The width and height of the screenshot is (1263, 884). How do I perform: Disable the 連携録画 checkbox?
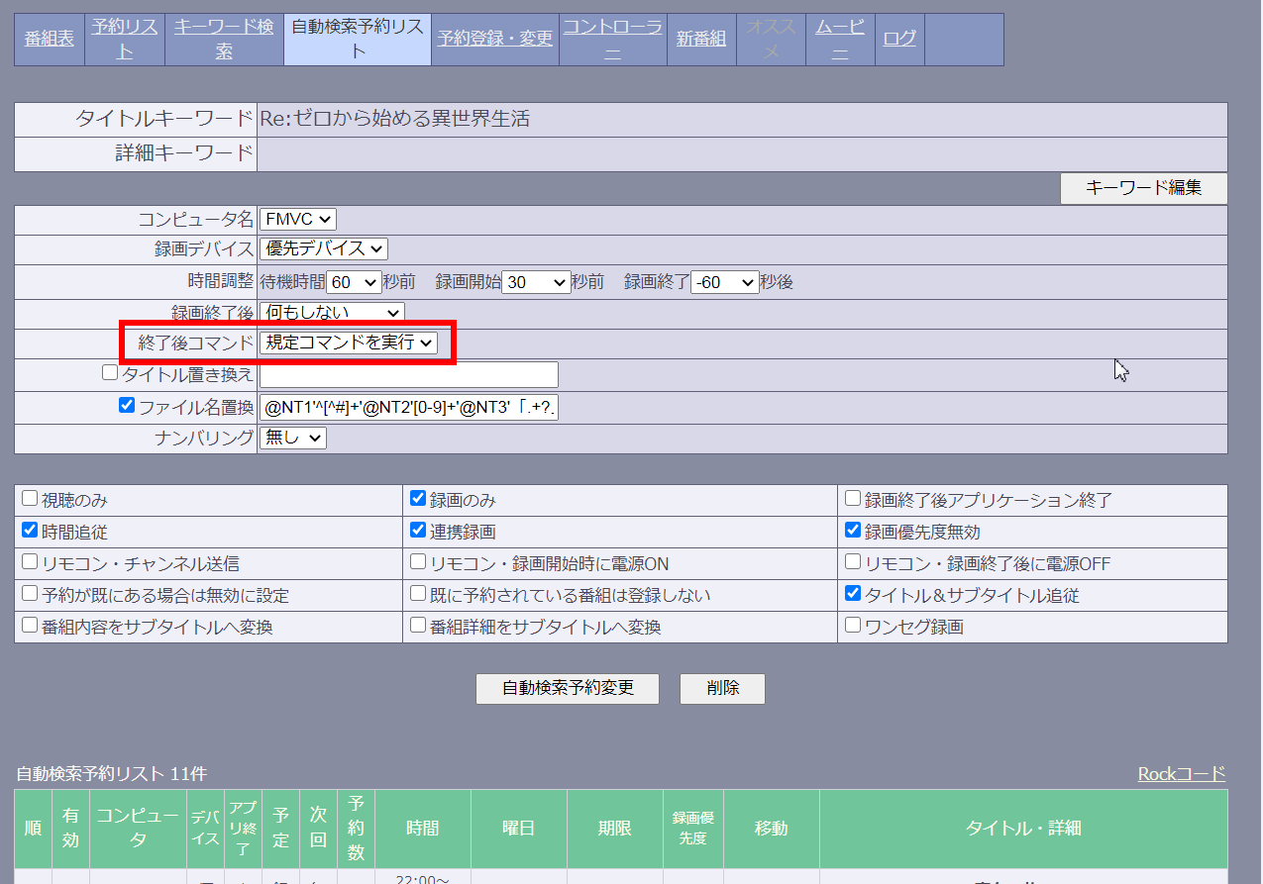(418, 531)
